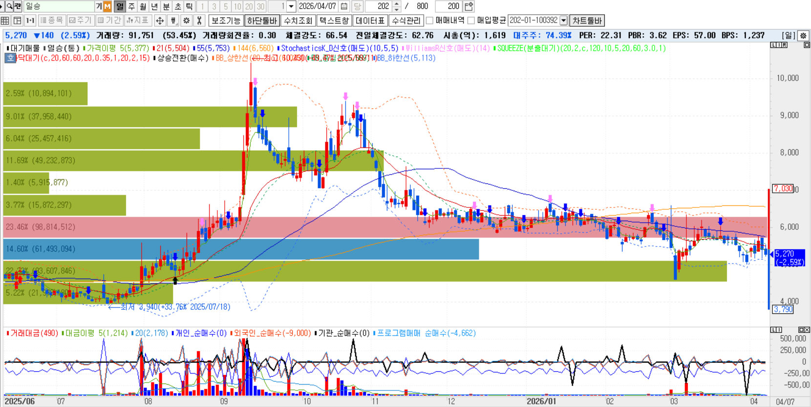This screenshot has width=811, height=407.
Task: Switch to 주 weekly period
Action: (x=131, y=6)
